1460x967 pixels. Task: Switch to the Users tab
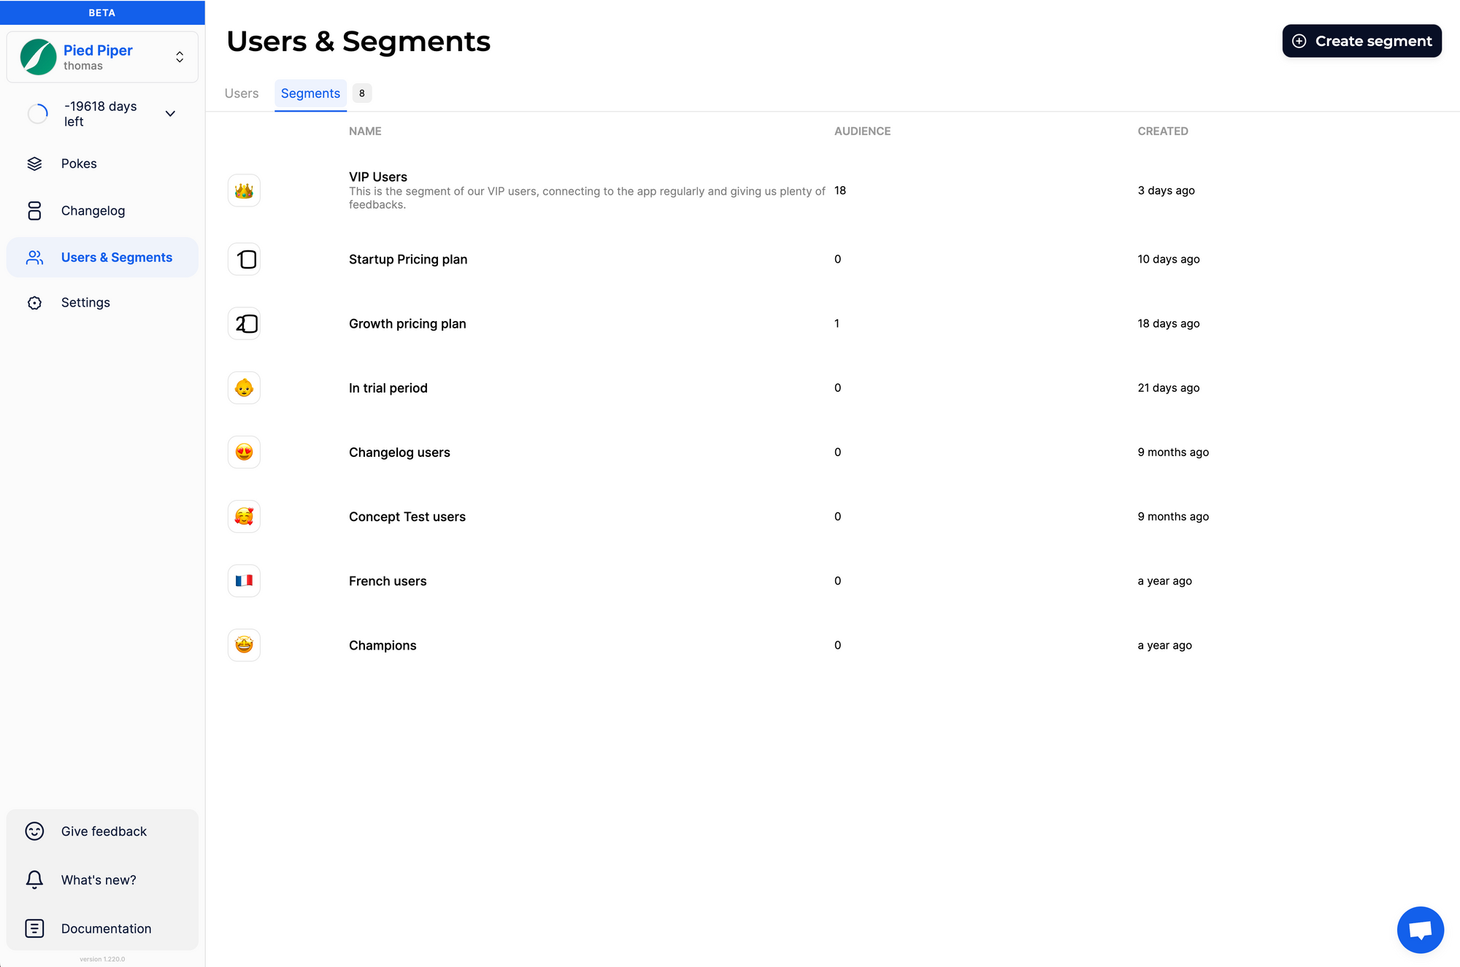(242, 93)
